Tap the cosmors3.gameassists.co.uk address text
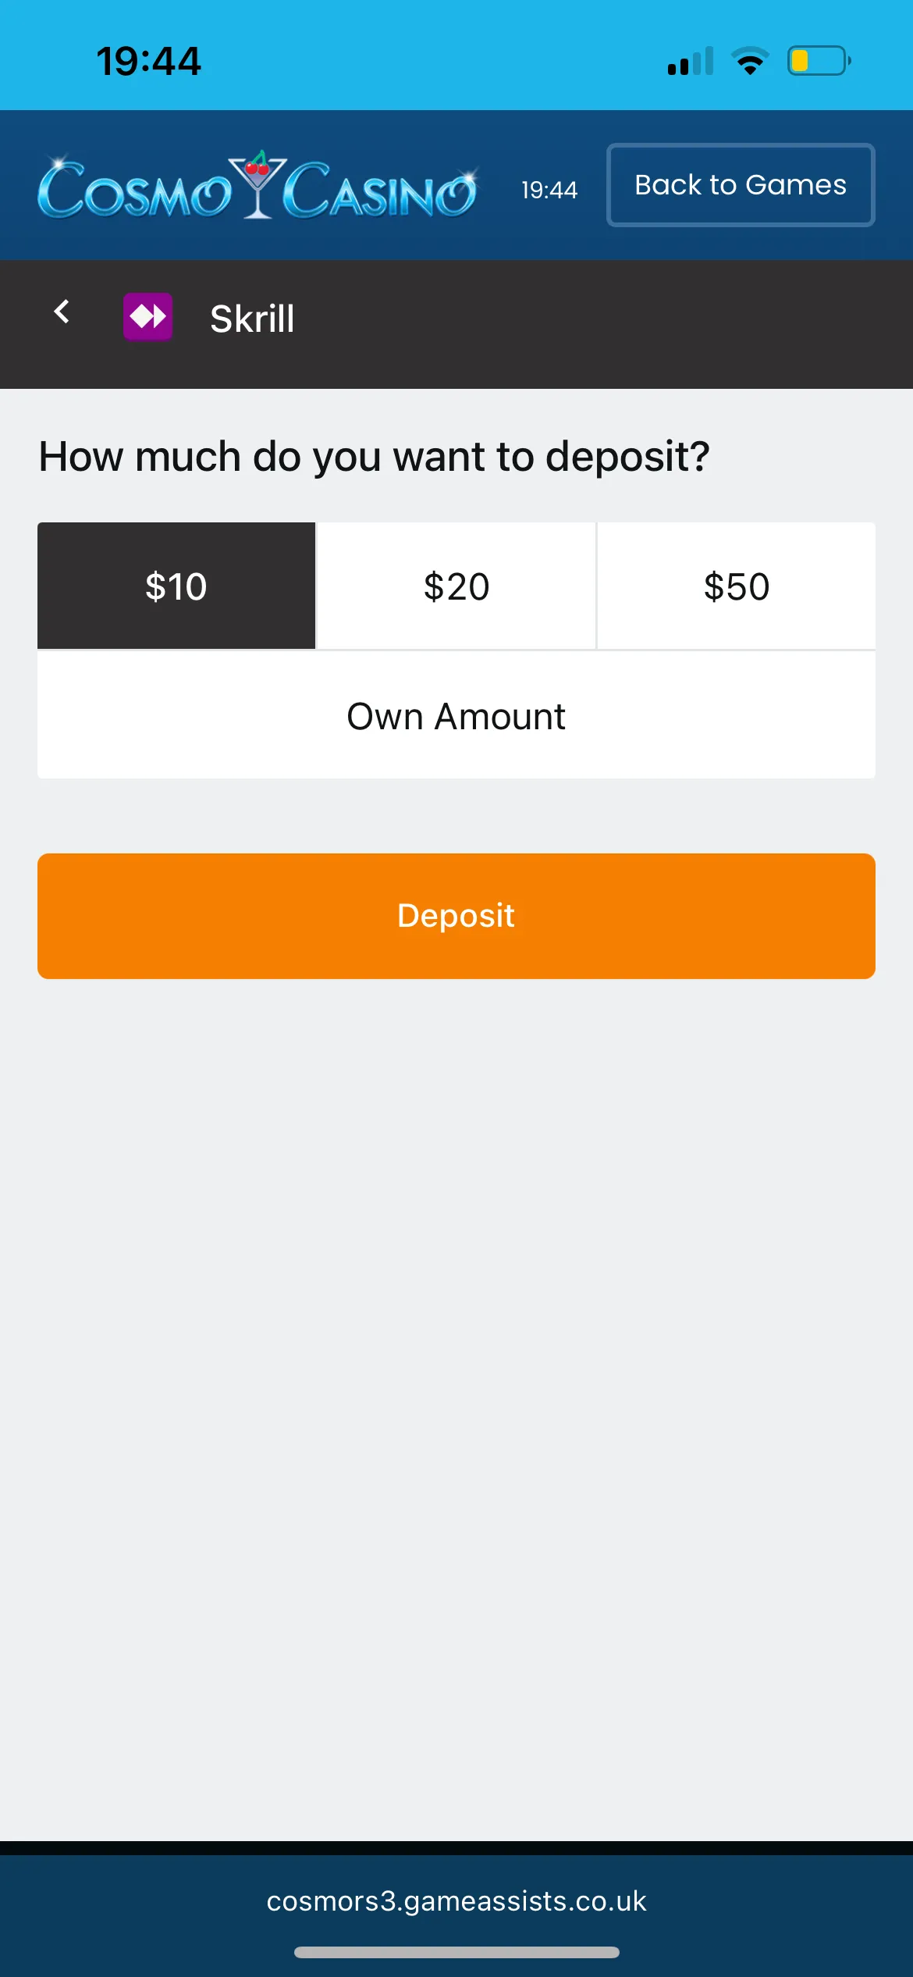The width and height of the screenshot is (913, 1977). (456, 1900)
